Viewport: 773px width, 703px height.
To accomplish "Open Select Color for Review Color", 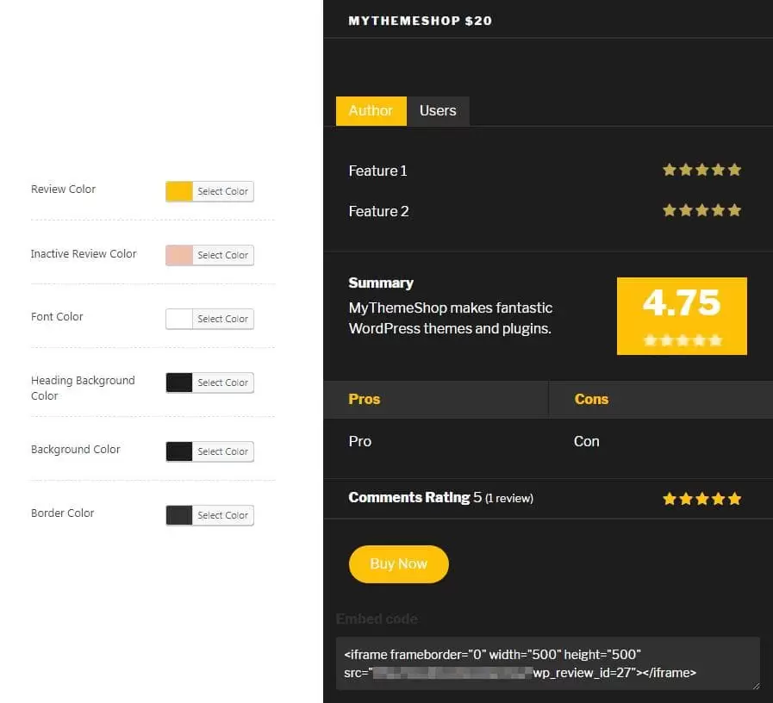I will pyautogui.click(x=222, y=191).
